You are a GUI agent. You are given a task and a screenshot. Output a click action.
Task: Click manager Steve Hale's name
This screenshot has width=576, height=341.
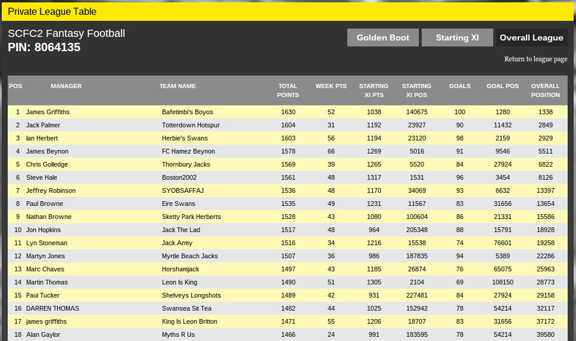pos(42,177)
